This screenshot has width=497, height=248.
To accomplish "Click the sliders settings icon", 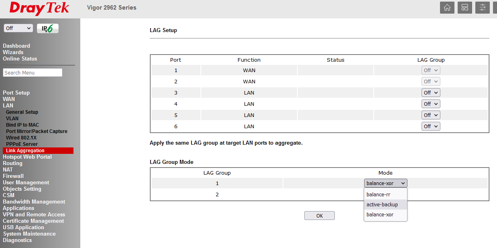I will pyautogui.click(x=482, y=8).
